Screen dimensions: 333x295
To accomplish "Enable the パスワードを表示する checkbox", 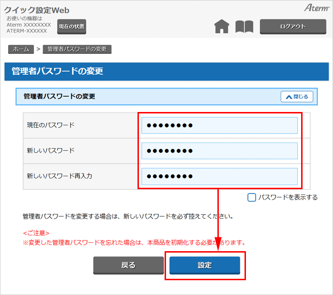I will tap(252, 197).
